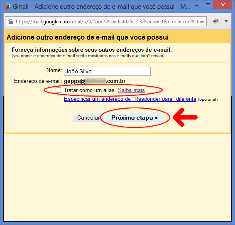Viewport: 235px width, 225px height.
Task: Click the Cancelar button
Action: click(x=88, y=117)
